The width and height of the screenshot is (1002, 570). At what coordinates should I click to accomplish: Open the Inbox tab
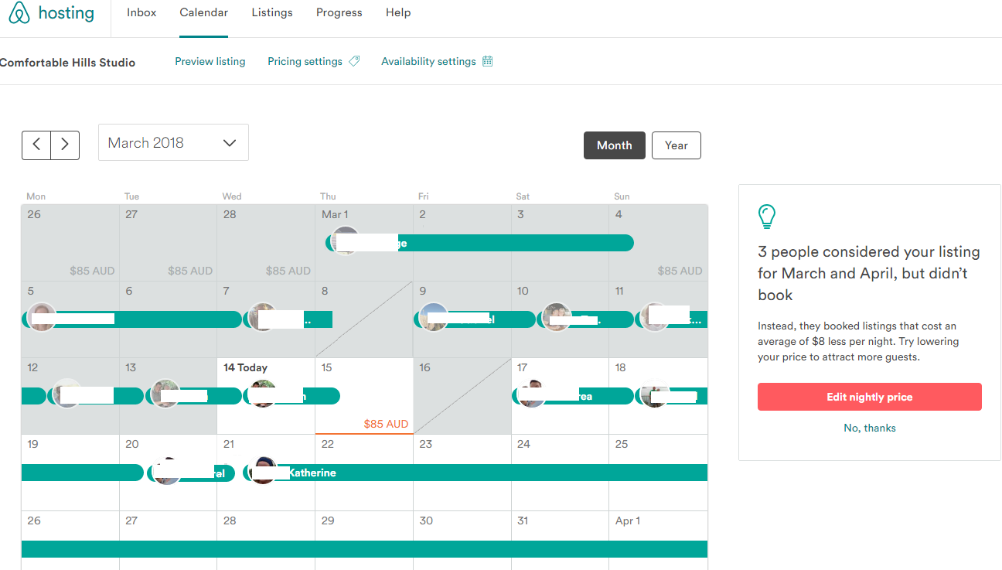click(141, 13)
